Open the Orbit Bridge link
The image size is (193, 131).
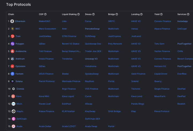(x=114, y=111)
